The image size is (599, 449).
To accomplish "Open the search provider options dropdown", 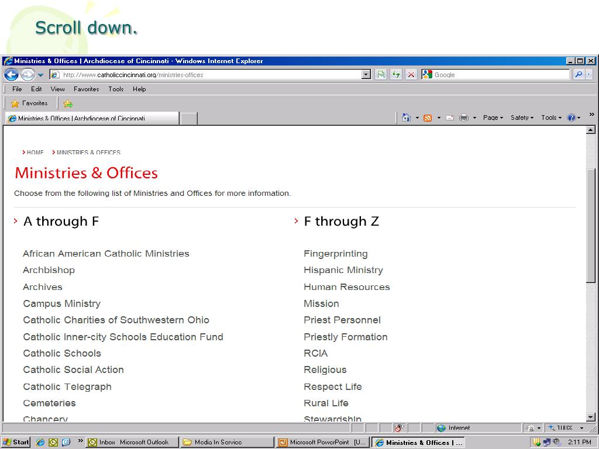I will pyautogui.click(x=588, y=75).
